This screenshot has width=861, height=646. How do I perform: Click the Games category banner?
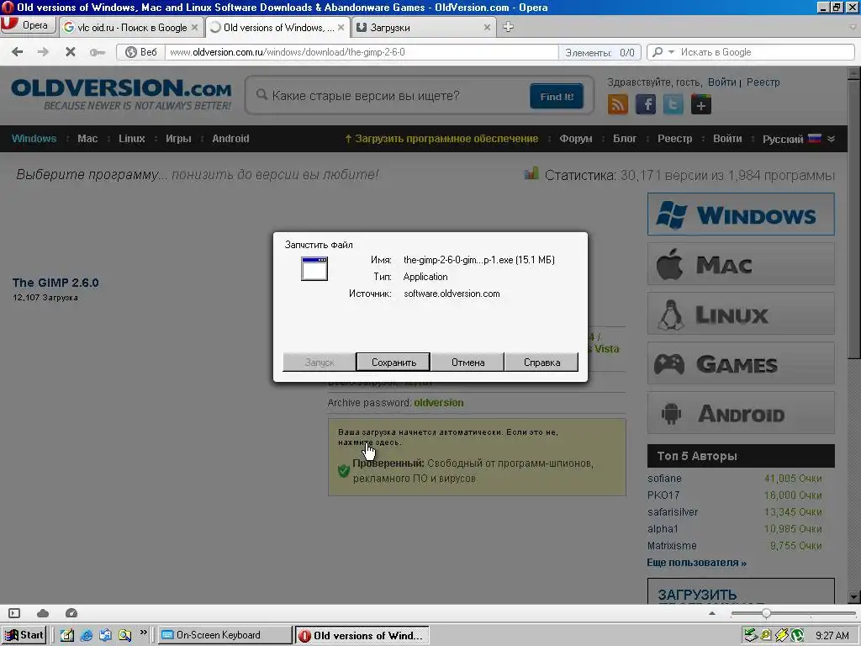tap(741, 363)
